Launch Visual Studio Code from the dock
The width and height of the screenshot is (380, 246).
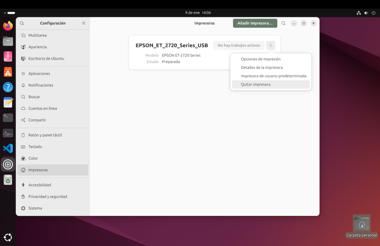pyautogui.click(x=8, y=149)
